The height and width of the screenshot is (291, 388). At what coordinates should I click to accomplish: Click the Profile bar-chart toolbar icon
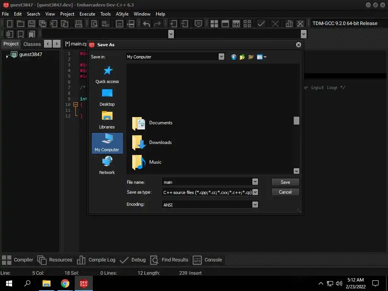(289, 24)
